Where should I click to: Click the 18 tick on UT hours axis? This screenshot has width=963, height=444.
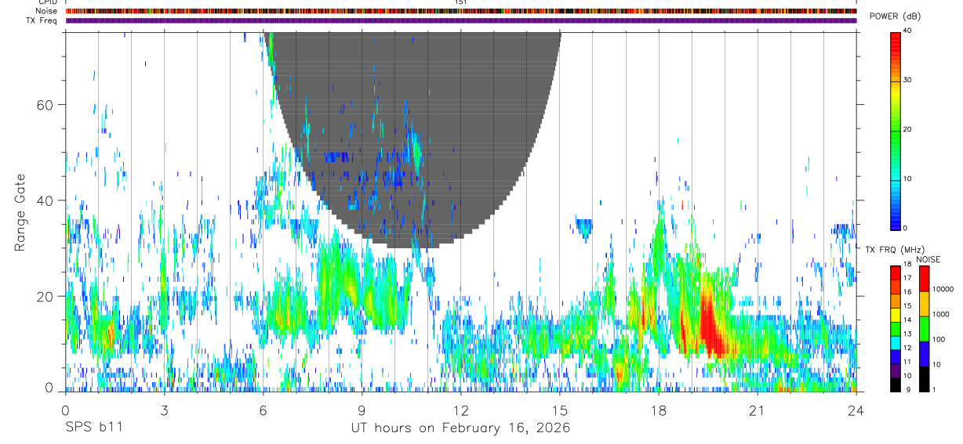659,410
